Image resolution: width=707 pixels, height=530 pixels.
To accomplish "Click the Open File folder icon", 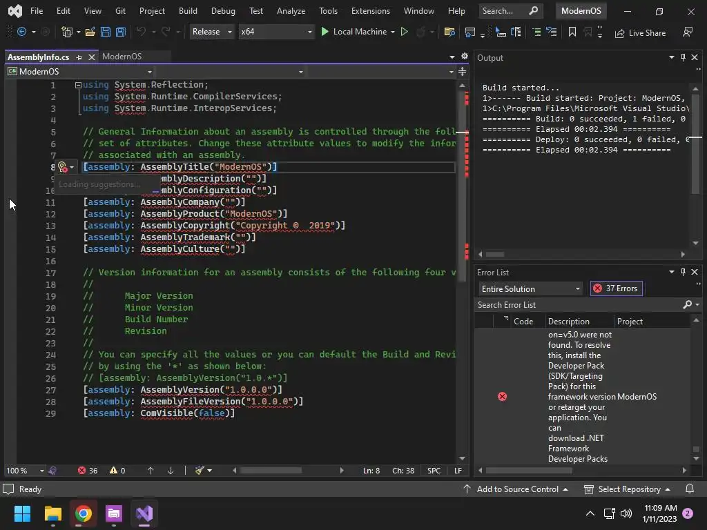I will 89,32.
